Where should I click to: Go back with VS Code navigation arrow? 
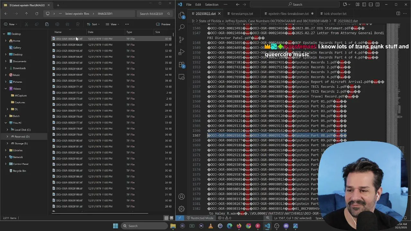click(x=238, y=4)
